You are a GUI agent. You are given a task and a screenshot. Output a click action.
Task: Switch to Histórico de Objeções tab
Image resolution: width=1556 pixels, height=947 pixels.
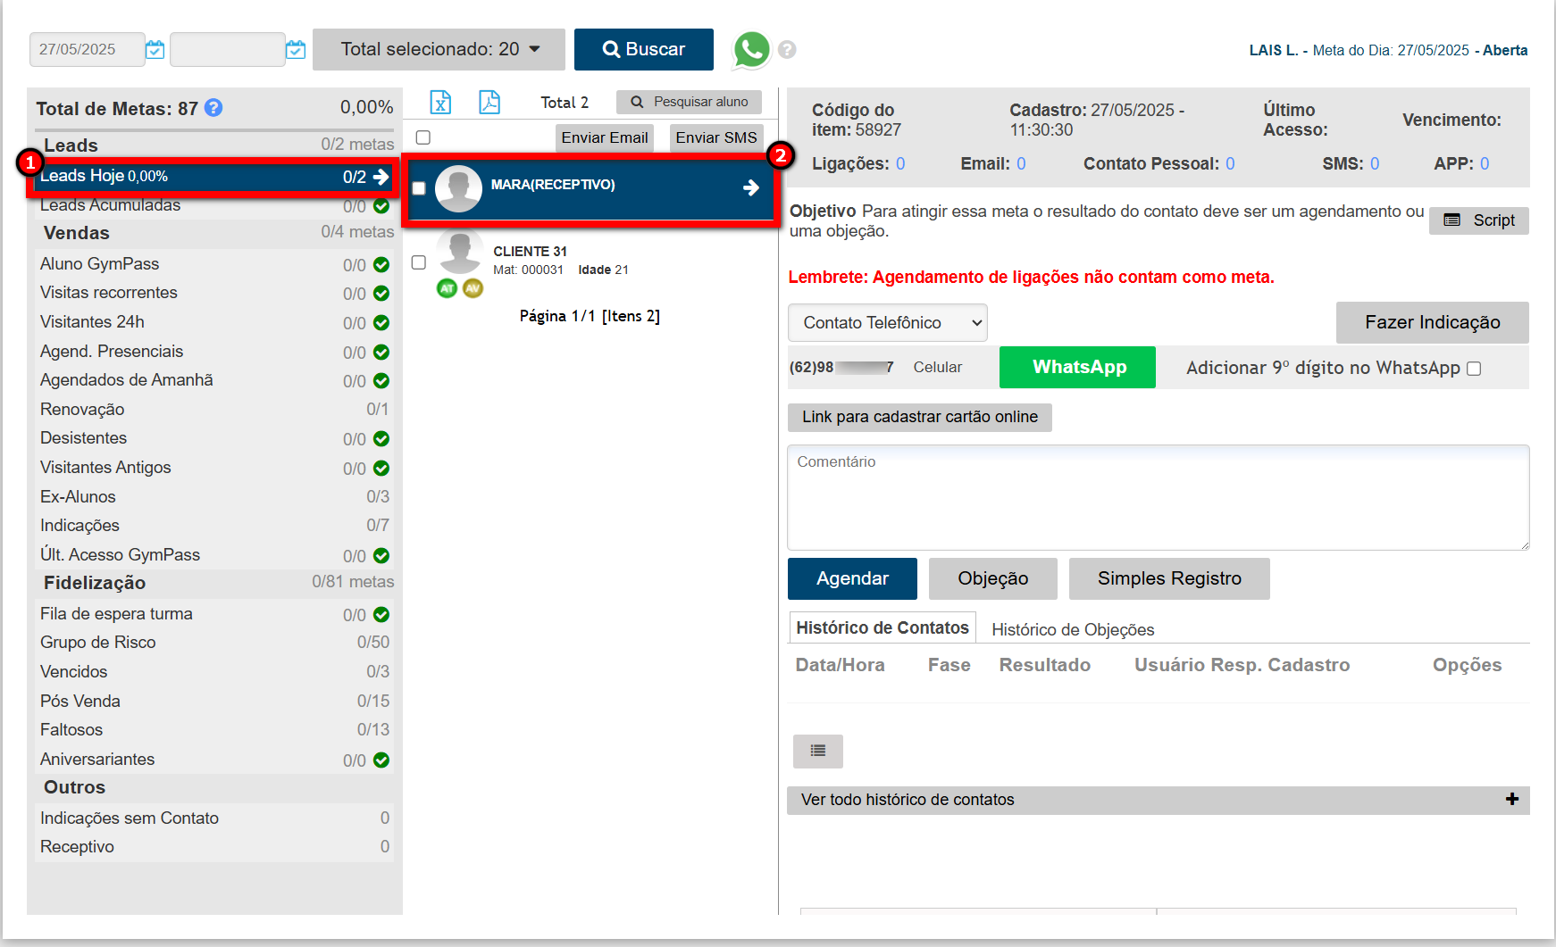point(1072,630)
